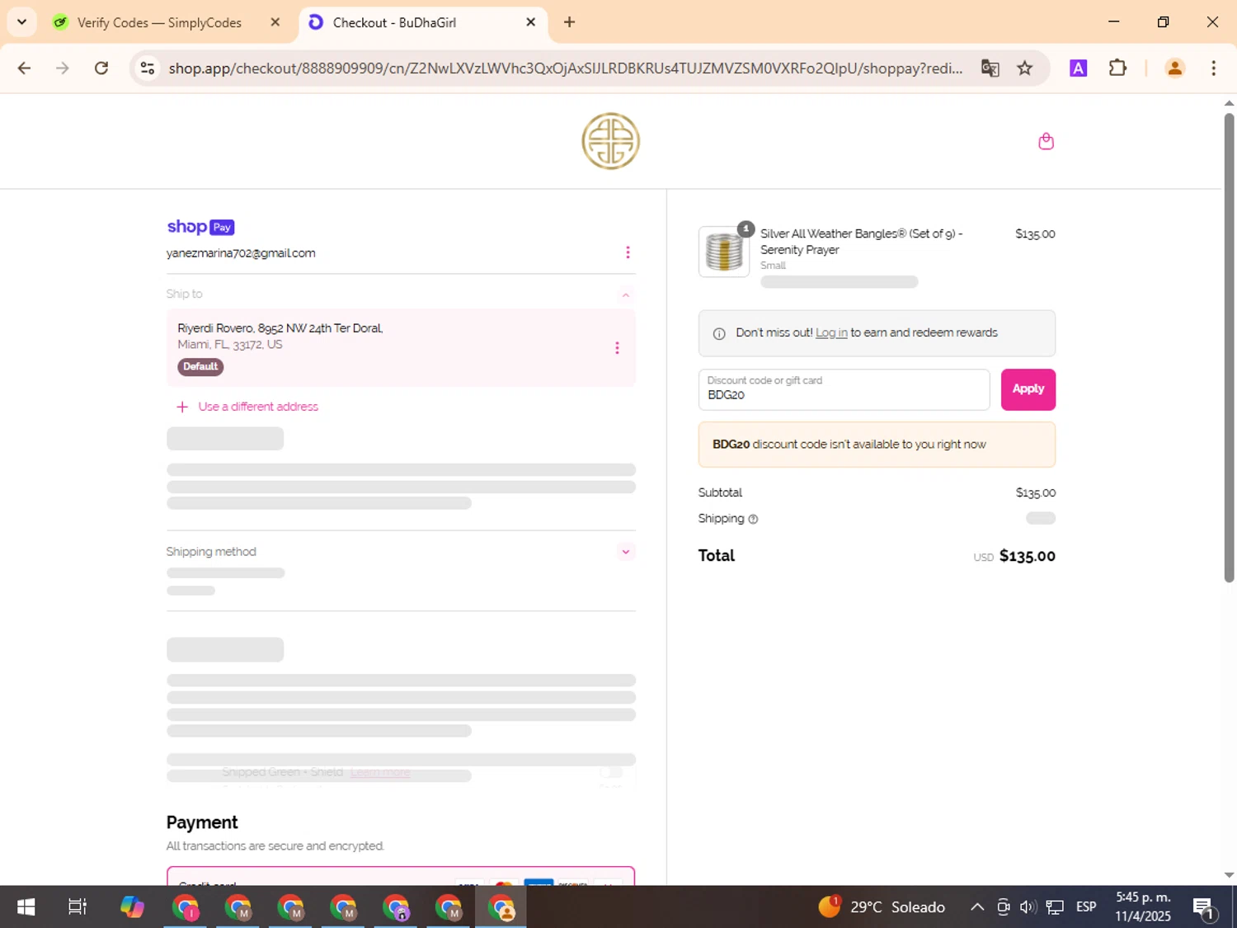Click the browser address bar URL

click(565, 68)
